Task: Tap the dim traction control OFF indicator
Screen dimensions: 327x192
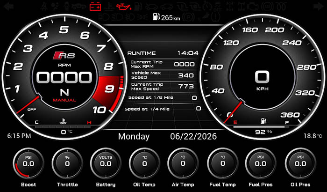Action: click(x=218, y=7)
